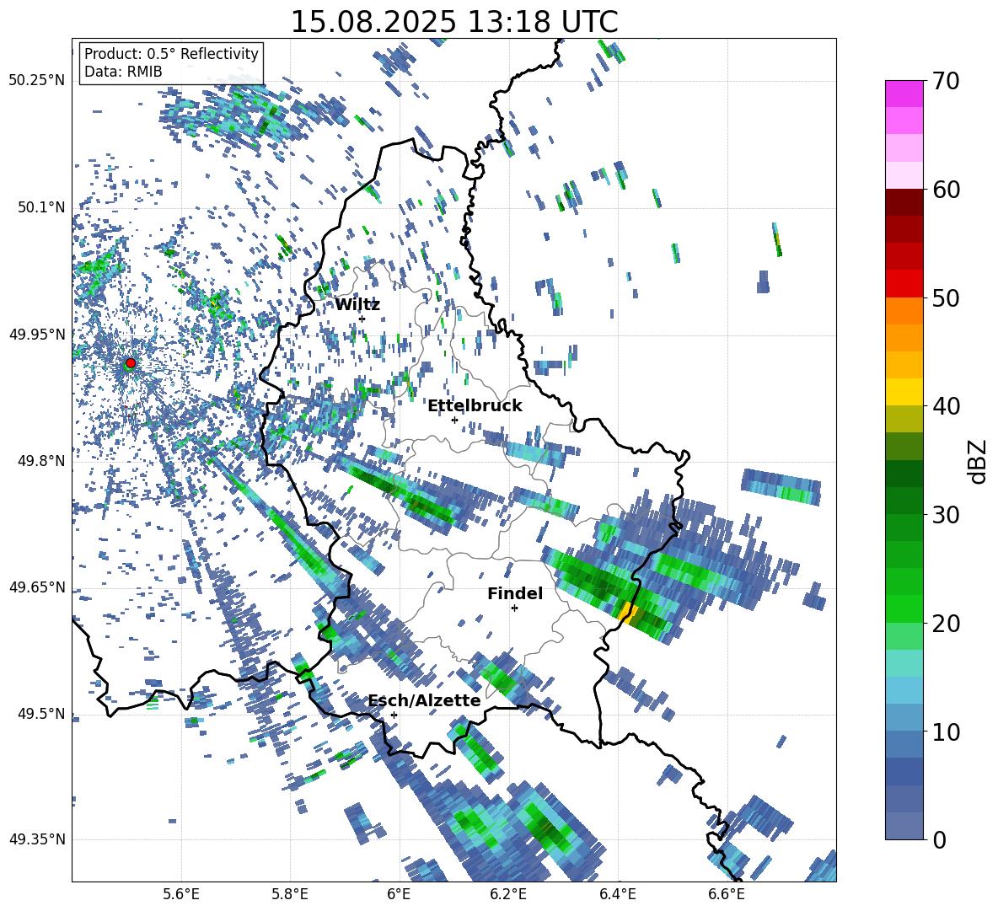Click the 50.1°N latitude label

coord(41,207)
